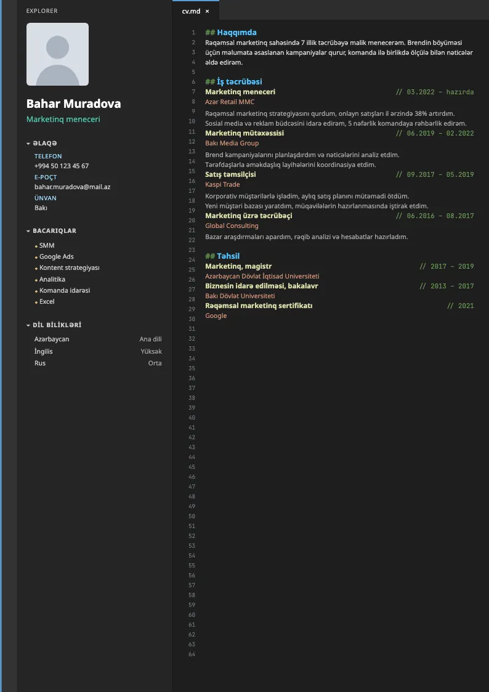Click the Yüksək proficiency level
489x692 pixels.
[152, 351]
